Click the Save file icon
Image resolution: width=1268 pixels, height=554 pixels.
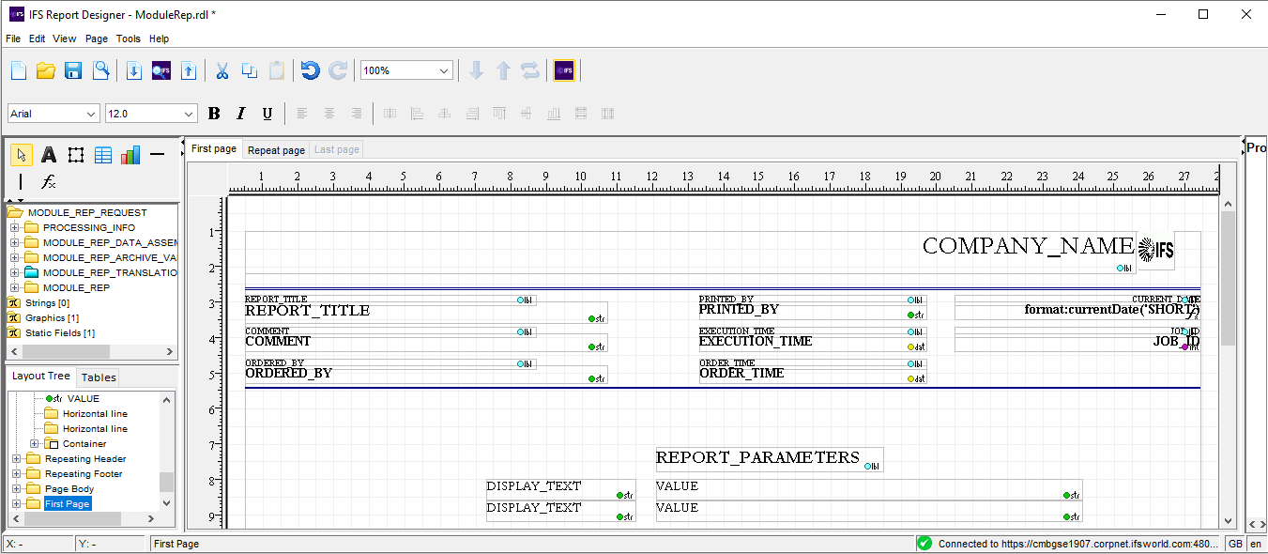[x=73, y=70]
